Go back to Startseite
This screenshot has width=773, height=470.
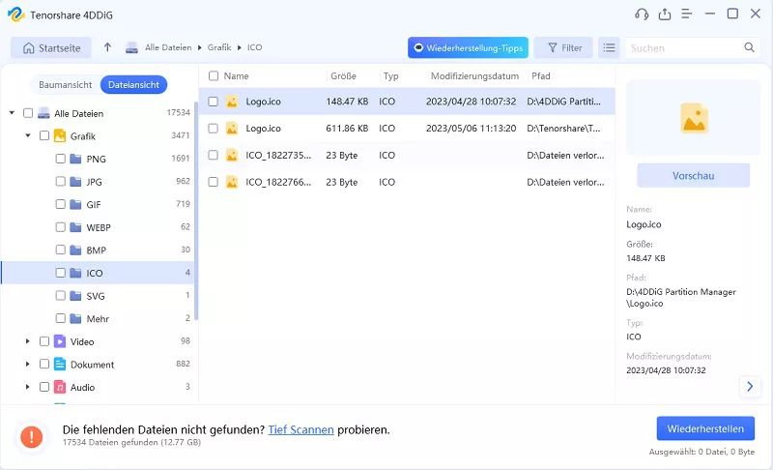click(51, 47)
